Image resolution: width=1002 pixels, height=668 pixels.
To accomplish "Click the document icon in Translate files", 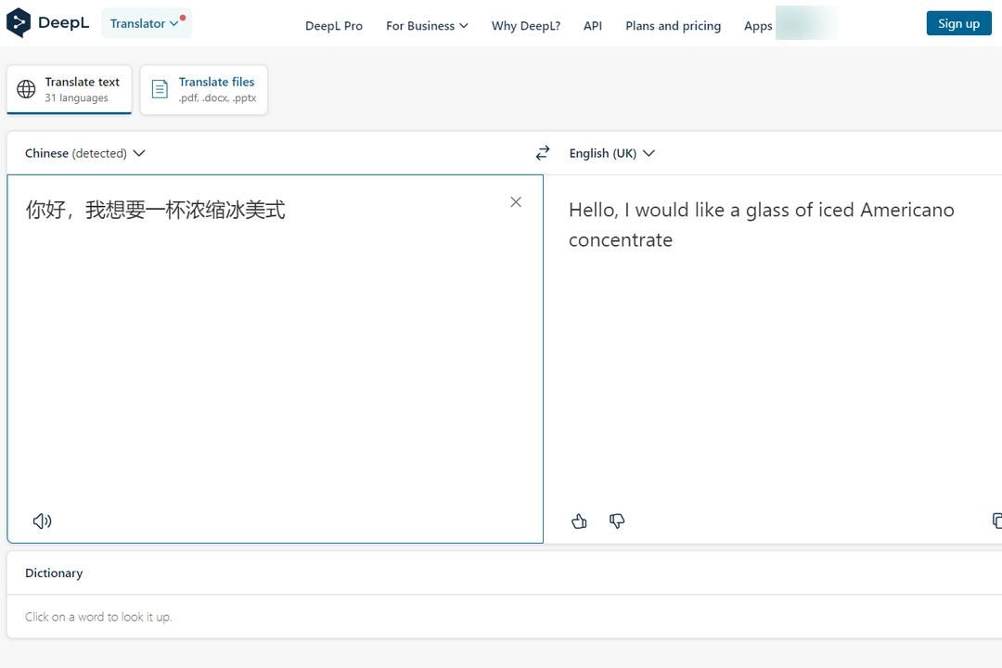I will pos(160,89).
